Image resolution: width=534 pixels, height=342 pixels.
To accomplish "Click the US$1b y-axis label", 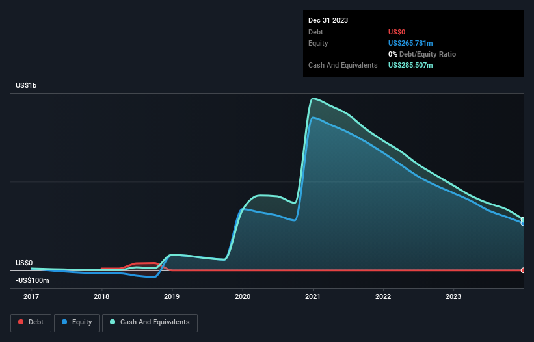I will pos(26,85).
